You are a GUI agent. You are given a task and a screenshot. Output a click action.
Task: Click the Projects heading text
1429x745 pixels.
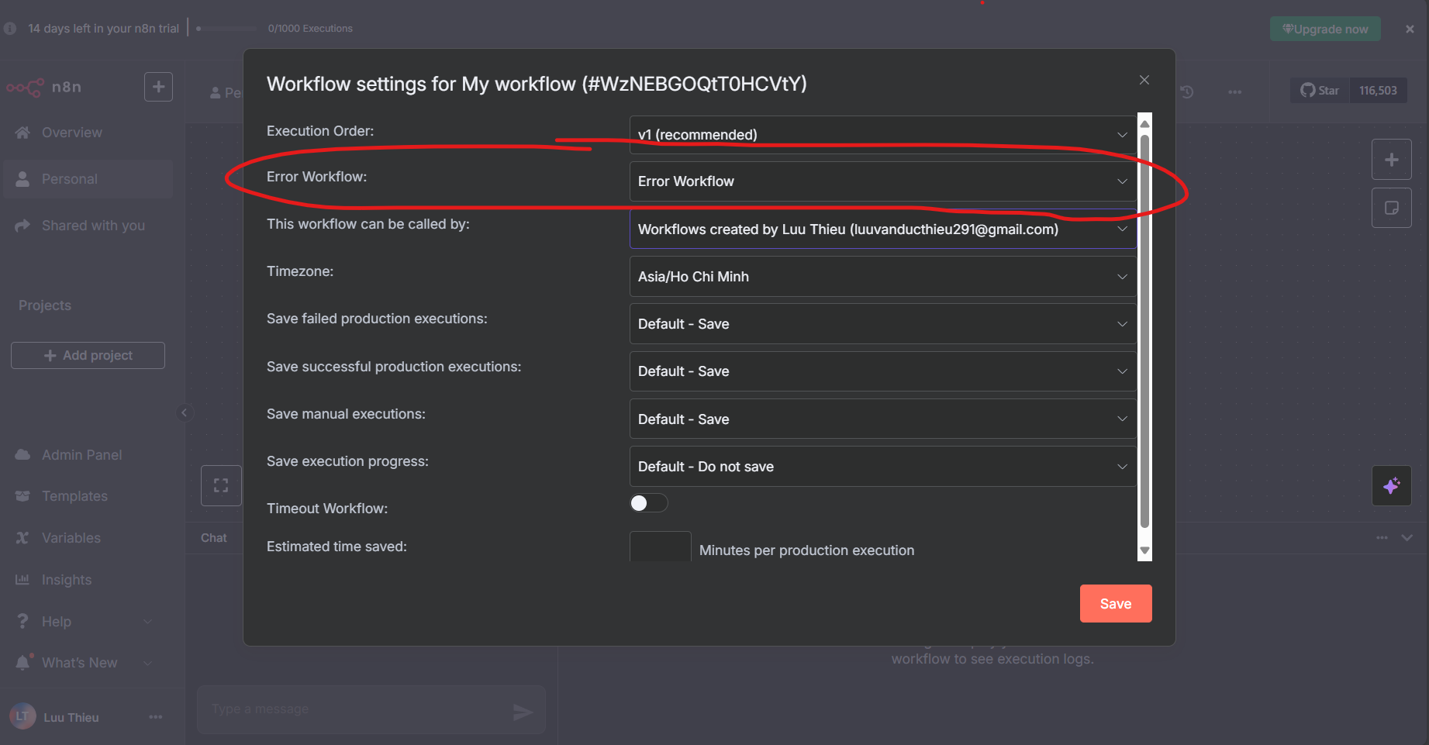45,305
